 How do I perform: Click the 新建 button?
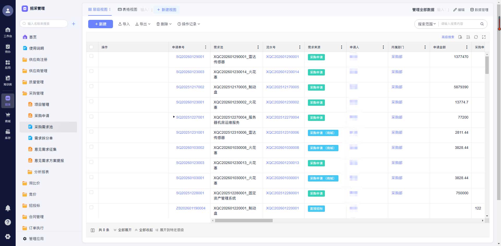click(100, 24)
